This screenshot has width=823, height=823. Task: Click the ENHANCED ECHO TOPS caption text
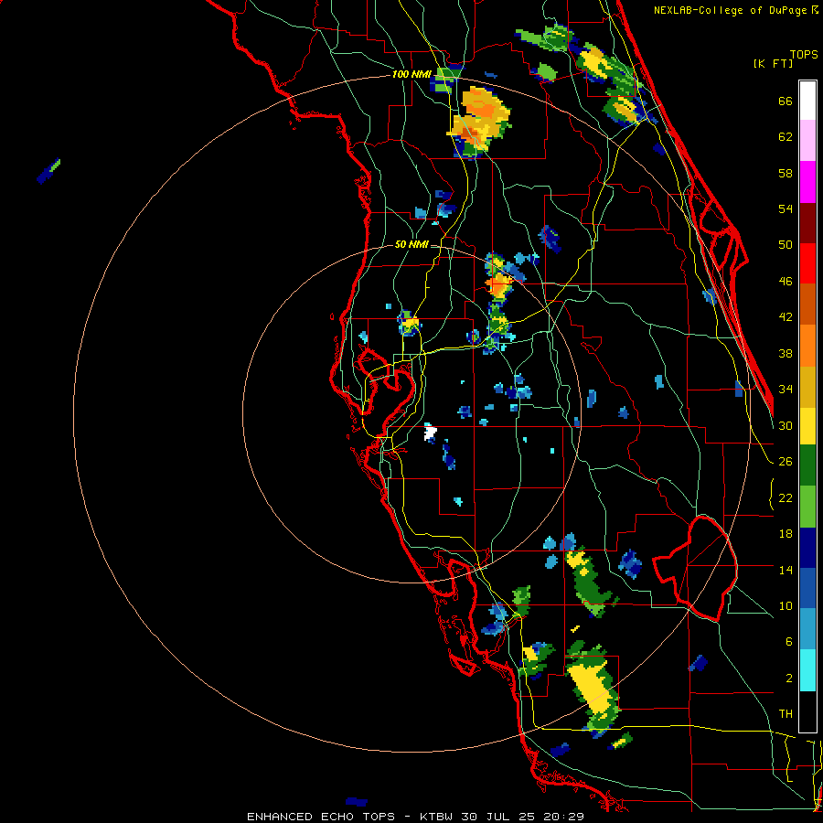pos(320,817)
